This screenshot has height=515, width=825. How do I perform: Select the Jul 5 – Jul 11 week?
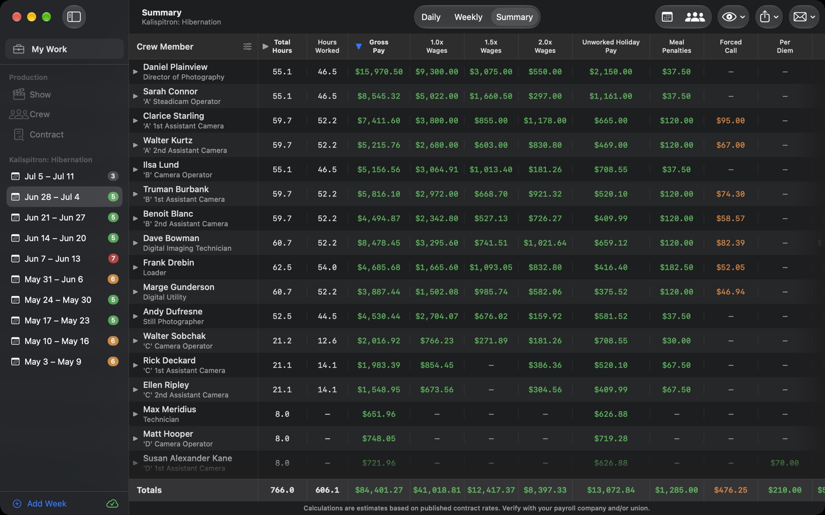coord(64,176)
